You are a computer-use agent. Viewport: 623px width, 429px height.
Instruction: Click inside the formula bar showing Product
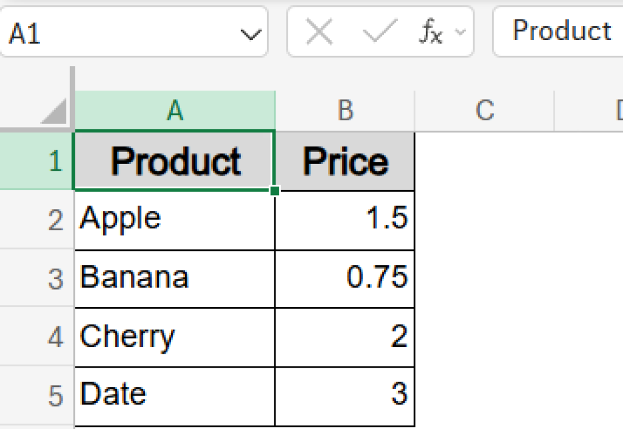[560, 32]
